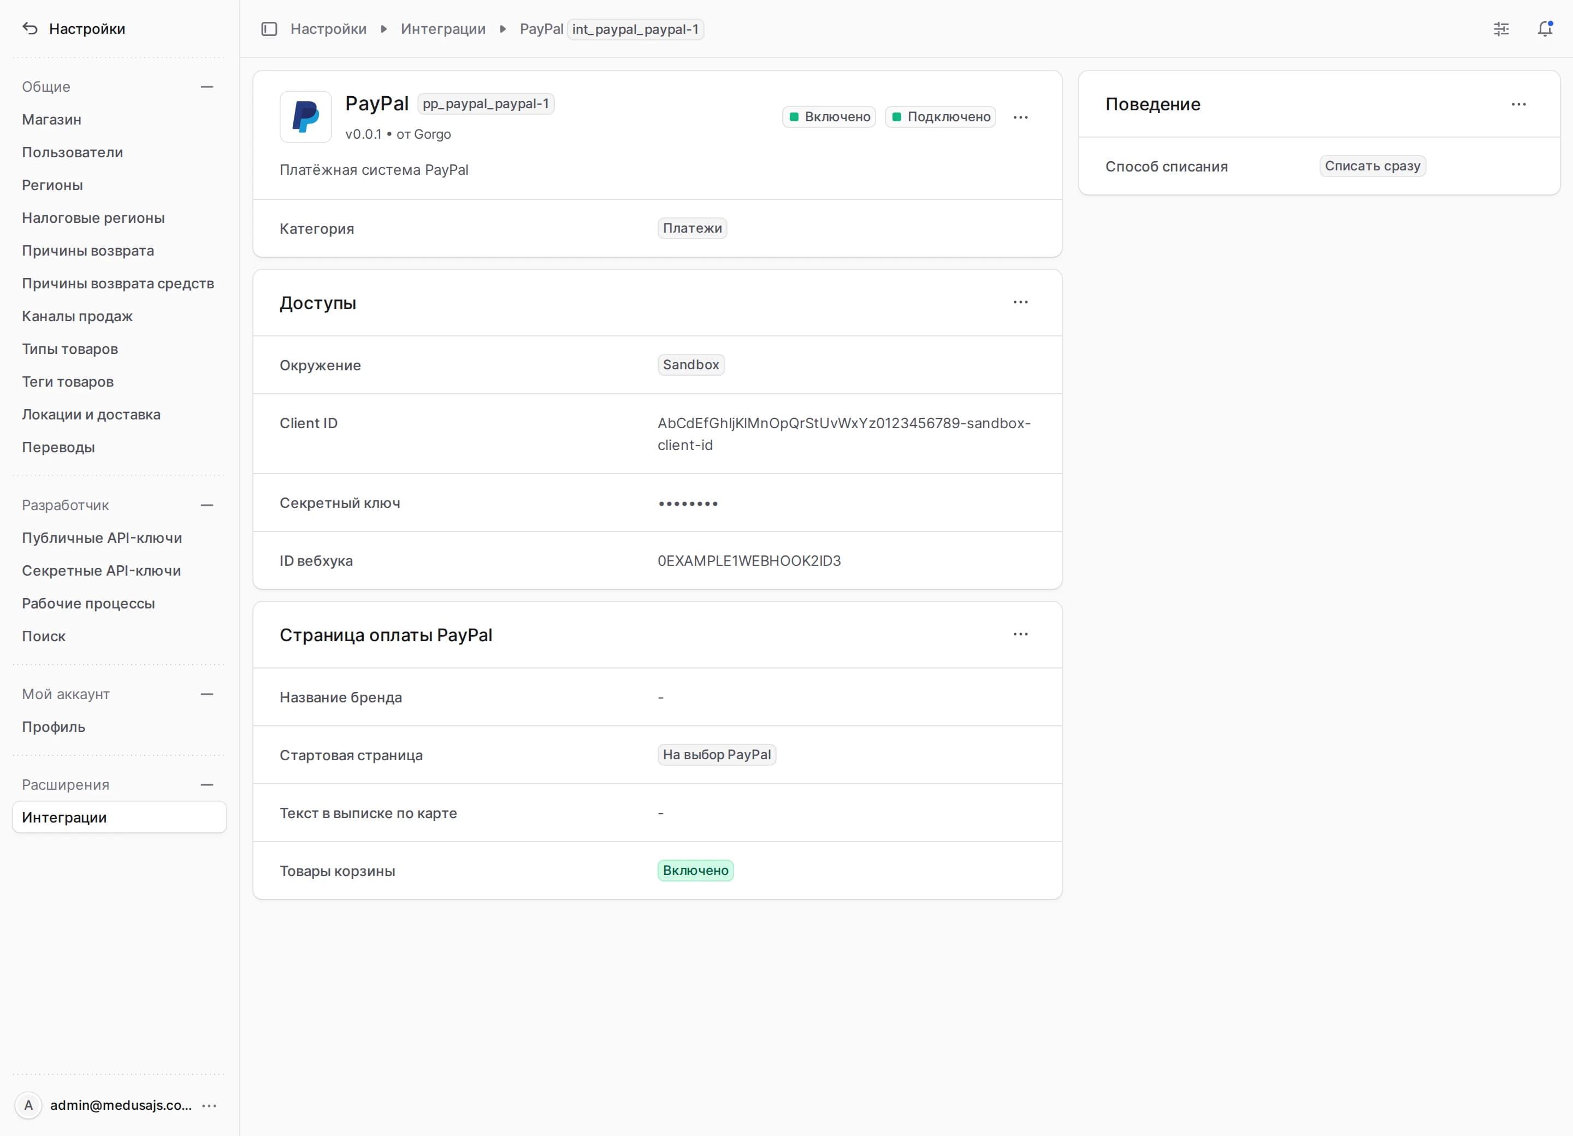Open Переводы in the sidebar

pos(119,447)
